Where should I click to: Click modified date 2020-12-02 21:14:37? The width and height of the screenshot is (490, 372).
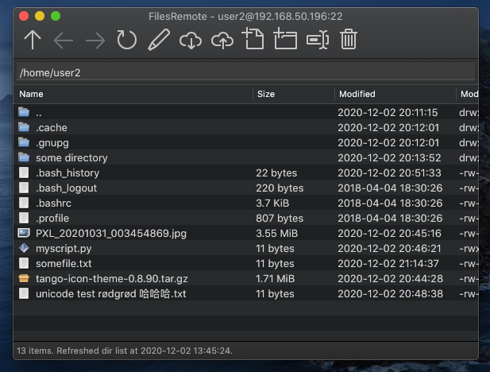coord(388,263)
